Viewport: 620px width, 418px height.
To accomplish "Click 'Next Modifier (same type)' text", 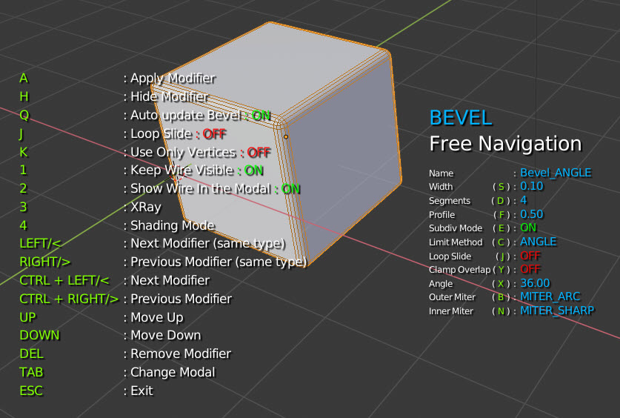I will coord(207,244).
